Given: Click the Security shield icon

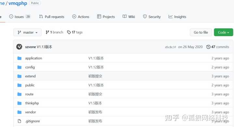Looking at the screenshot, I should pyautogui.click(x=145, y=16).
